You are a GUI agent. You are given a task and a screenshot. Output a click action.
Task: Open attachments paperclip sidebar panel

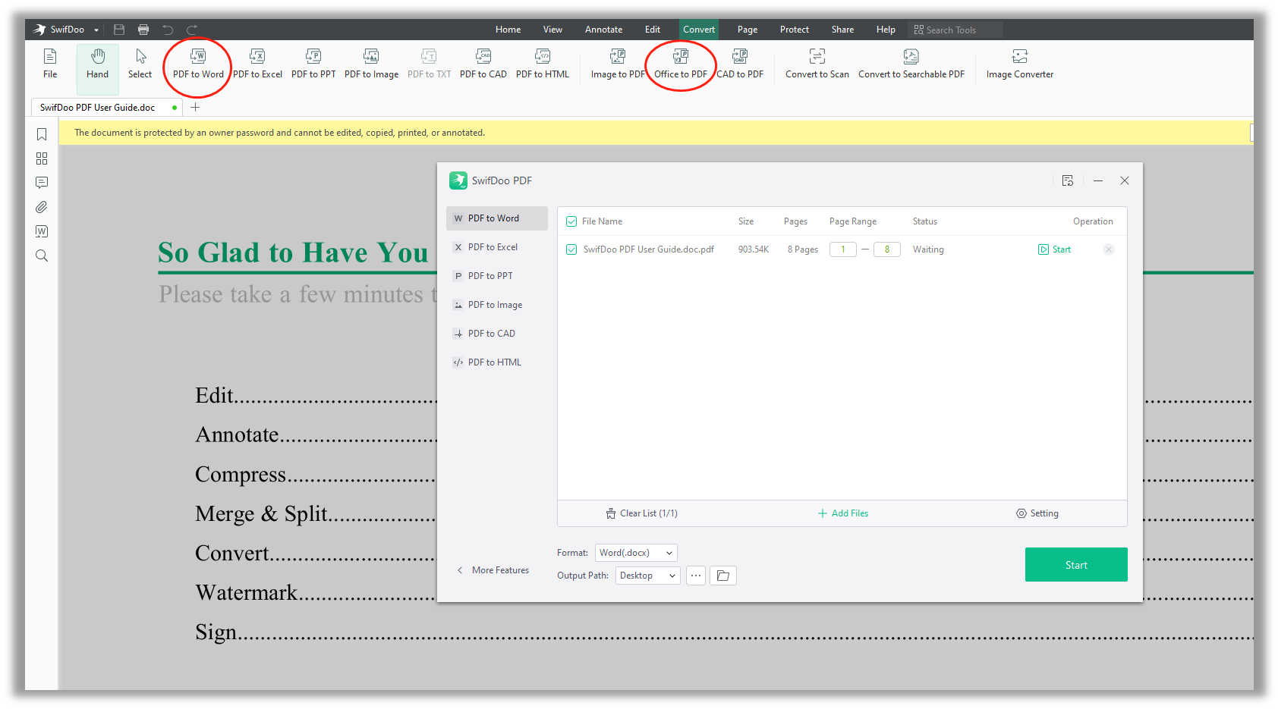click(x=42, y=207)
